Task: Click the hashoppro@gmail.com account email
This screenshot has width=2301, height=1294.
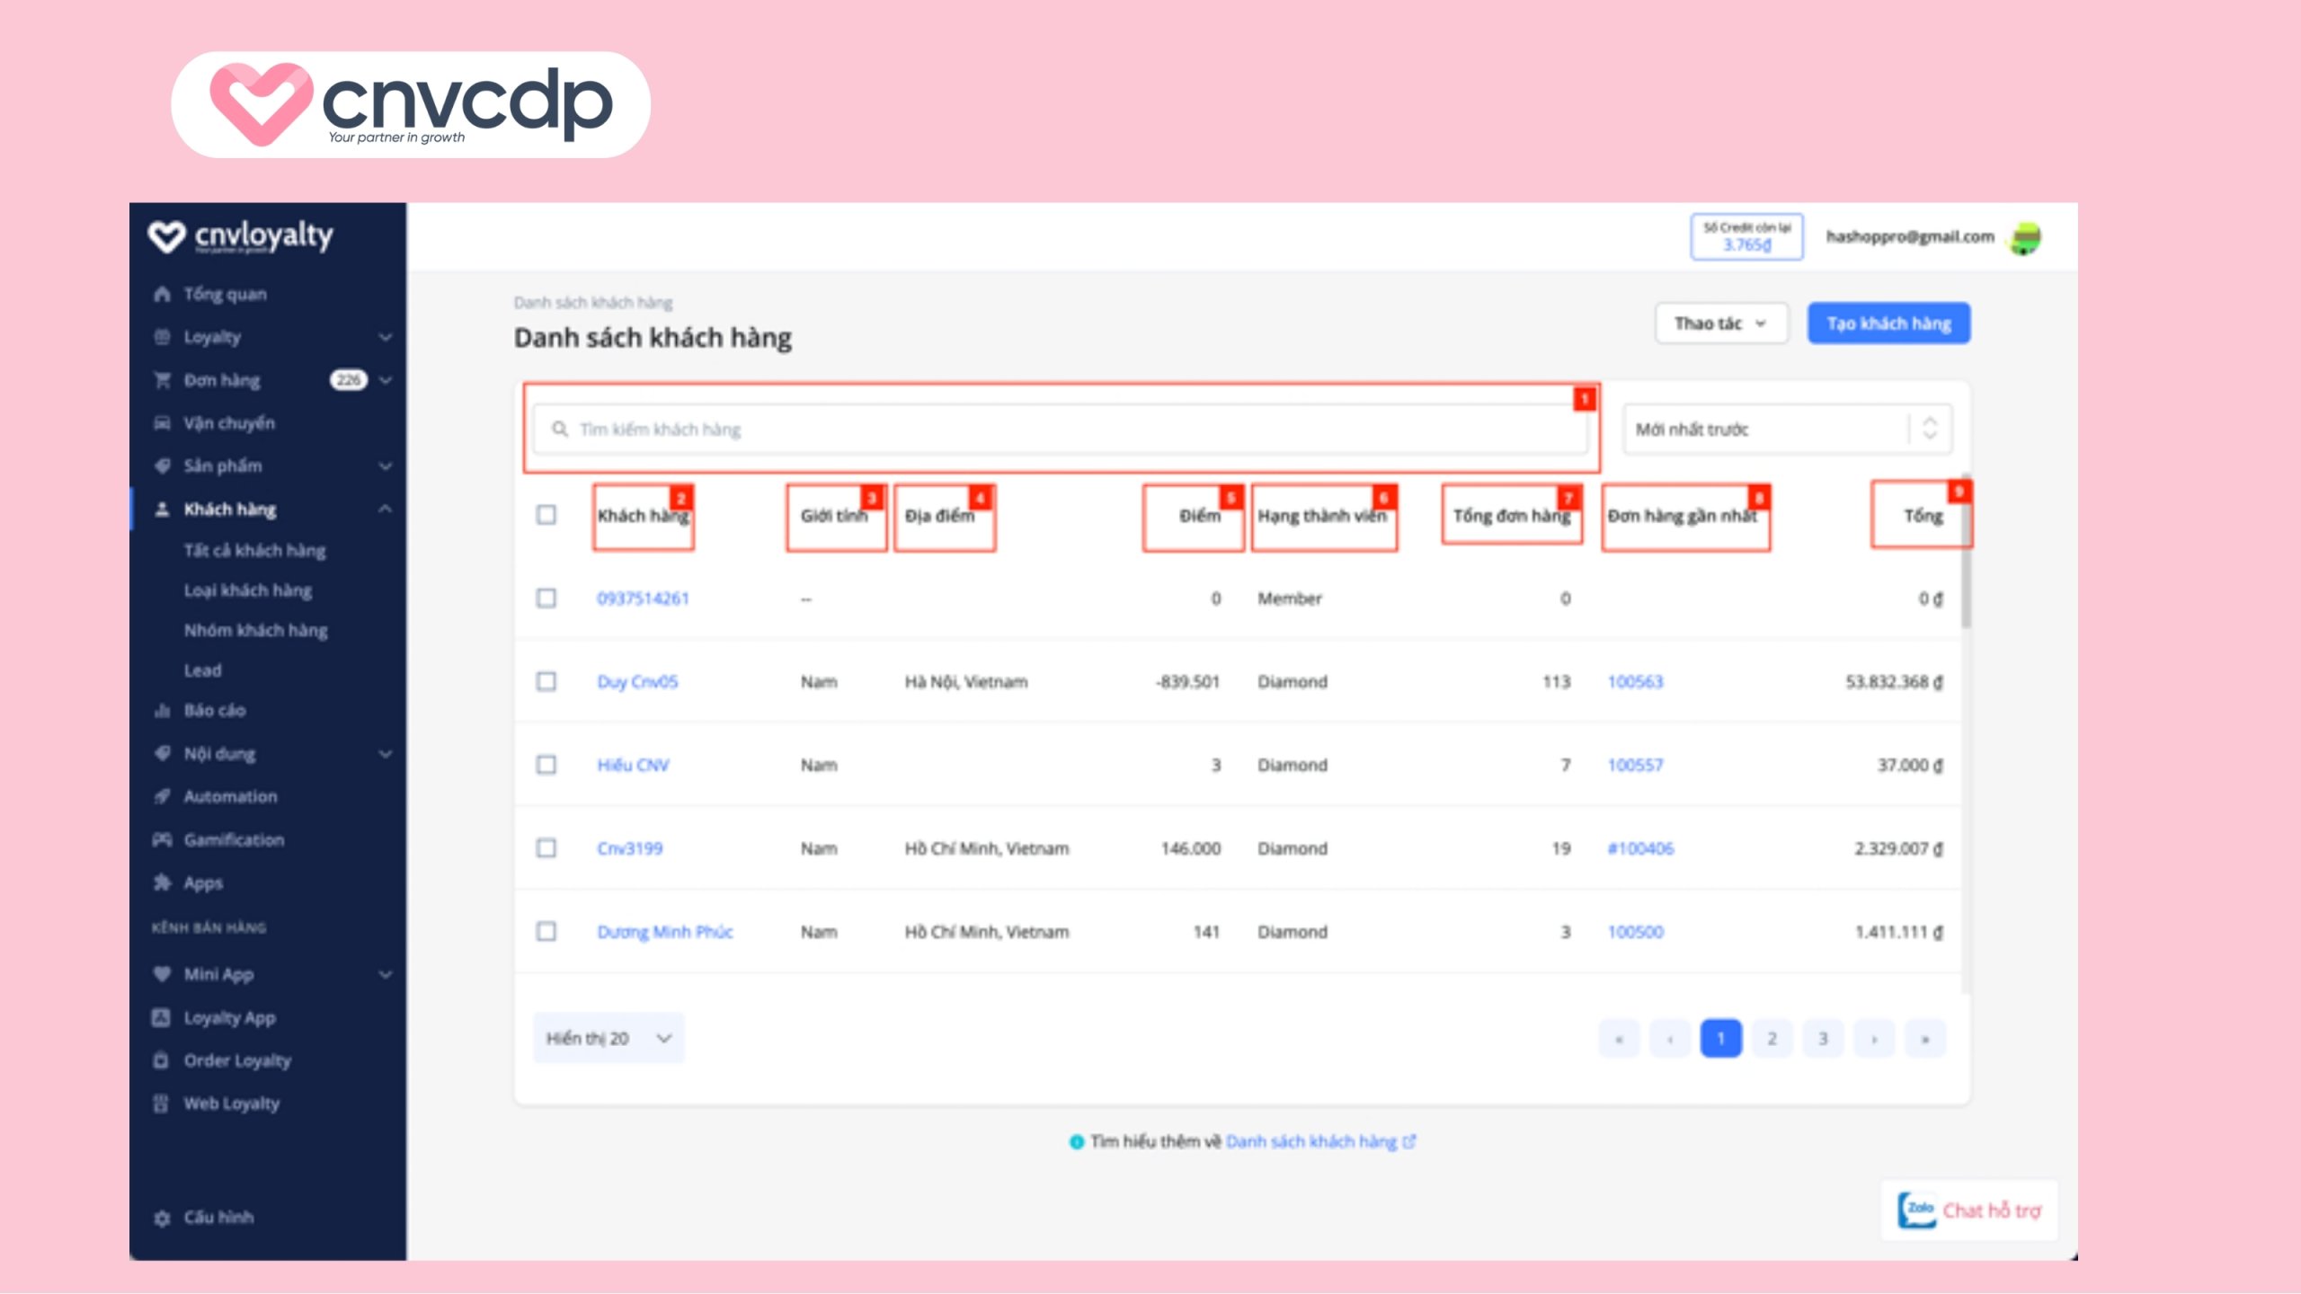Action: [x=1910, y=236]
